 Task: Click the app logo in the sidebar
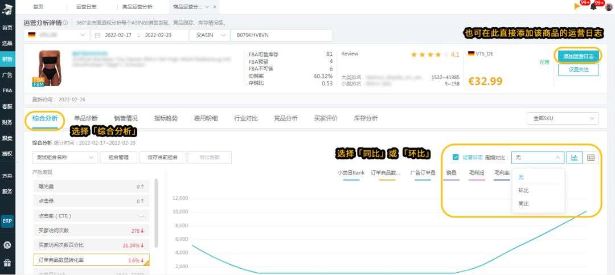pyautogui.click(x=7, y=10)
